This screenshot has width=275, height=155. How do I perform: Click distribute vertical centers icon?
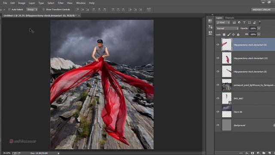point(118,9)
